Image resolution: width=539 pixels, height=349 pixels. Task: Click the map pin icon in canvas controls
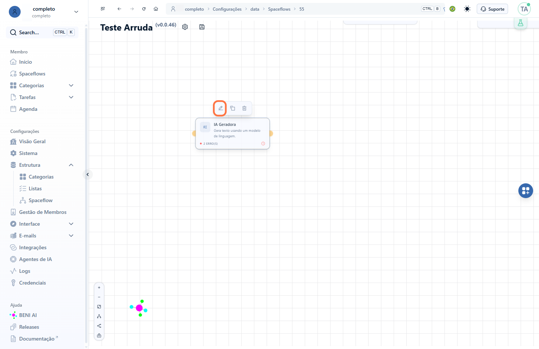click(99, 335)
